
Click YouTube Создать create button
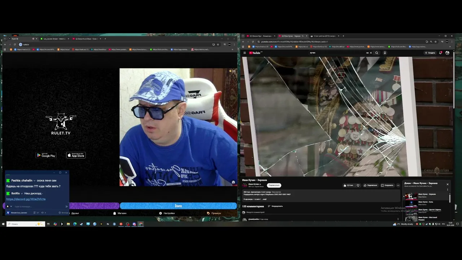[430, 53]
